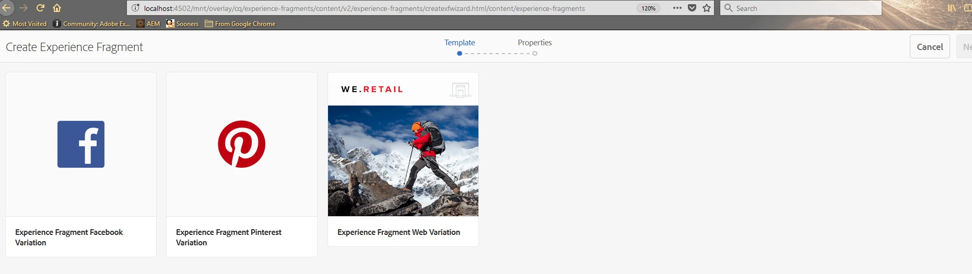The height and width of the screenshot is (274, 972).
Task: Click the filled Template step dot
Action: click(x=460, y=54)
